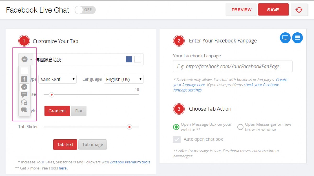Screen dimensions: 314x176
Task: Click the 'Enter Your Facebook Fanpage' heading
Action: point(223,41)
